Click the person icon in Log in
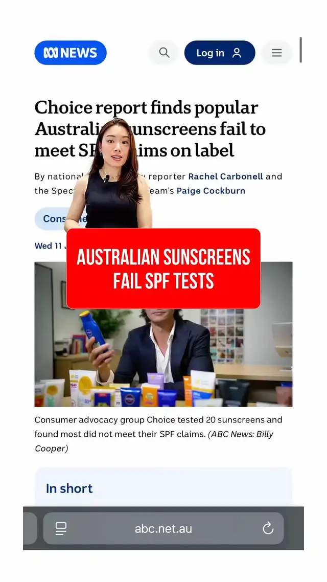Image resolution: width=327 pixels, height=582 pixels. point(237,53)
